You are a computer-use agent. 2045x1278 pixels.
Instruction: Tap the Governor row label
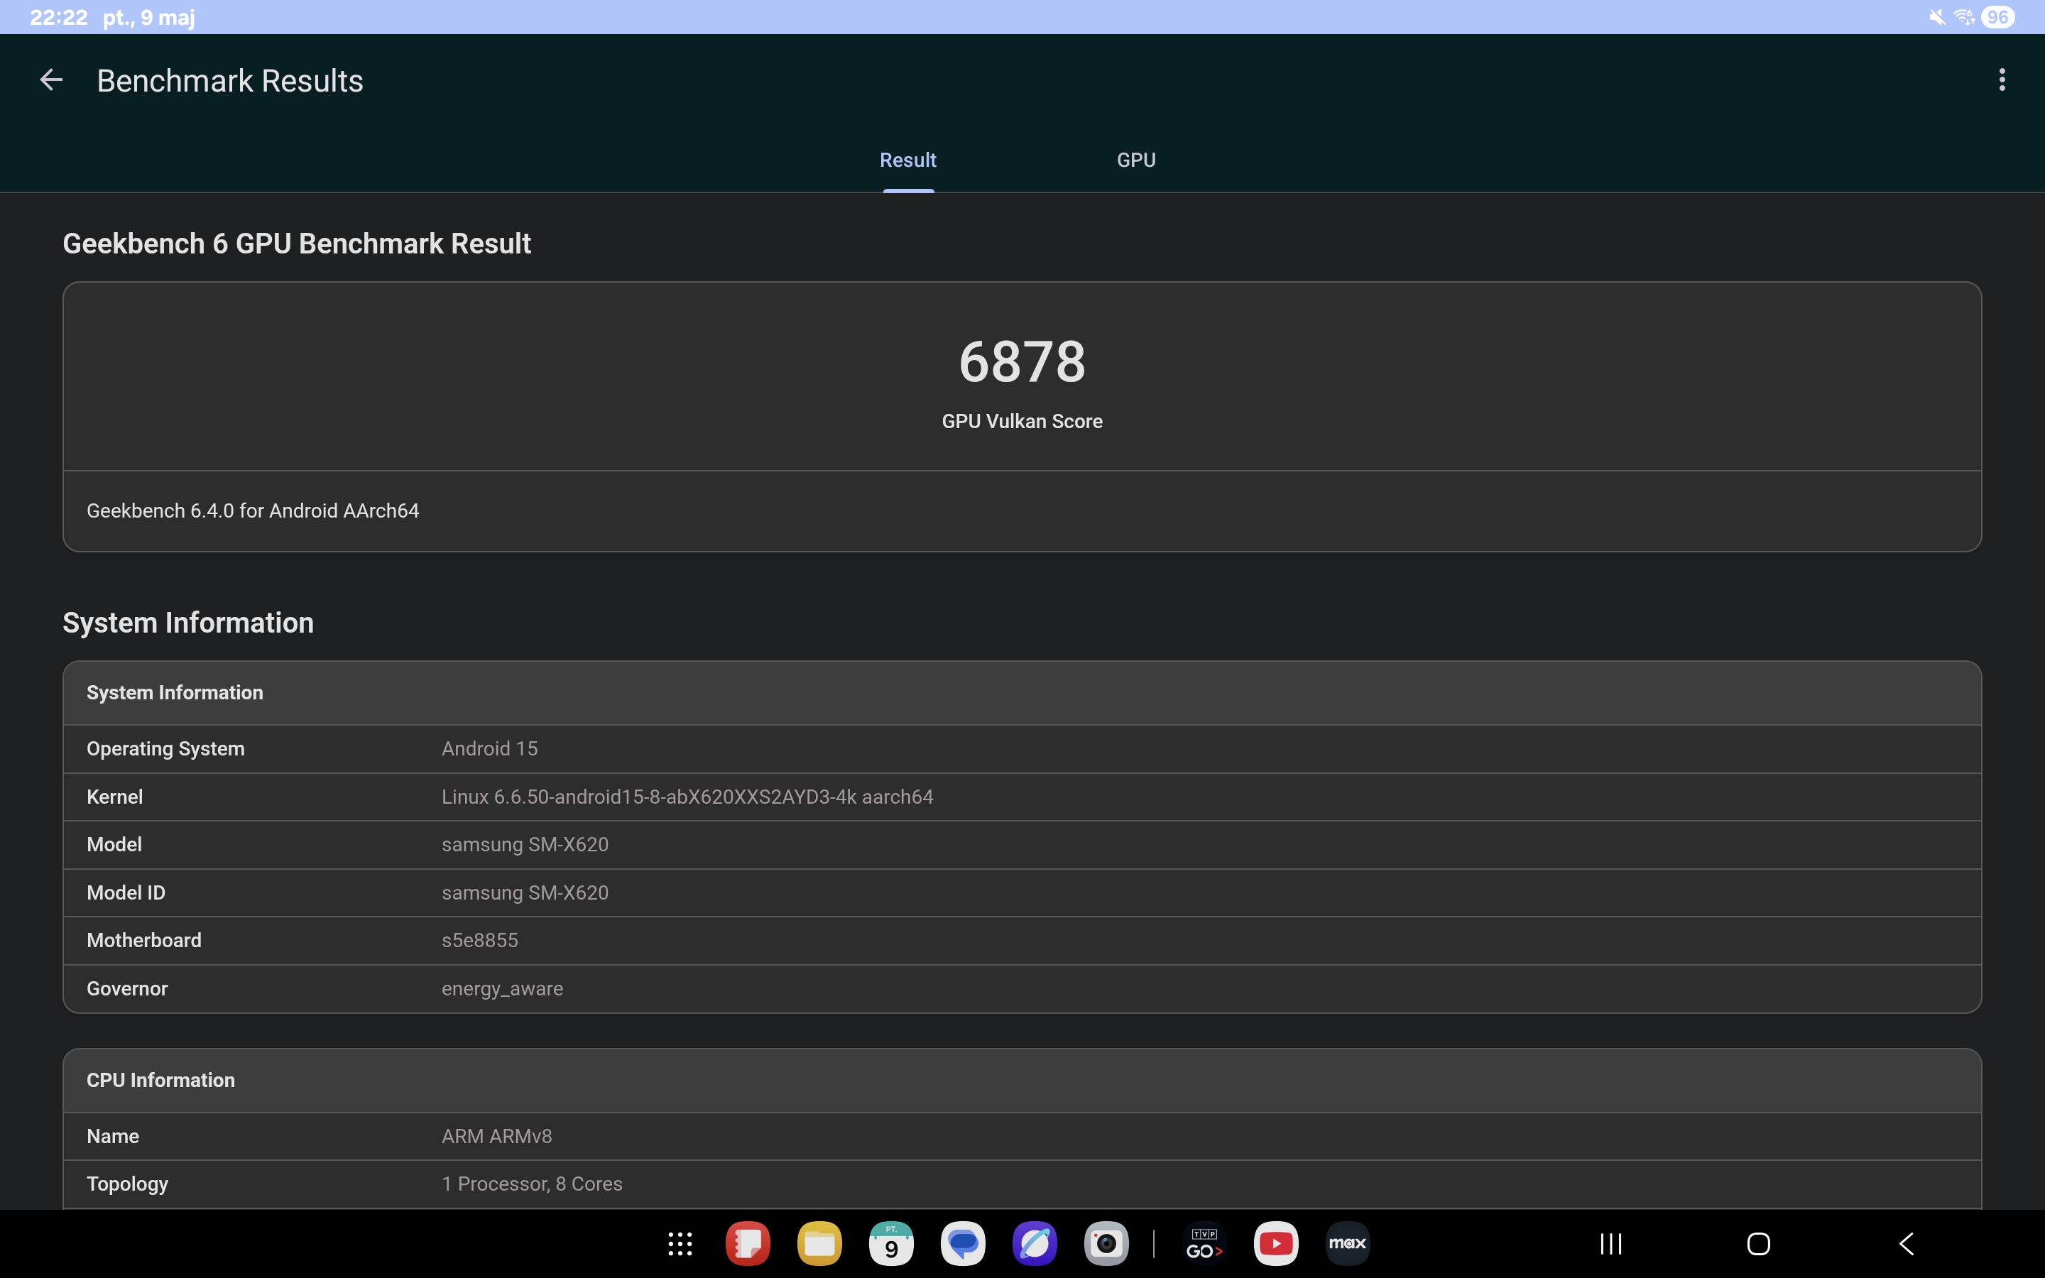[x=127, y=988]
